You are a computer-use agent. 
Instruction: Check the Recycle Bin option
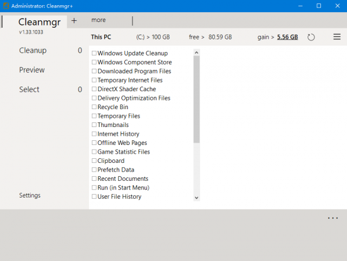click(94, 107)
